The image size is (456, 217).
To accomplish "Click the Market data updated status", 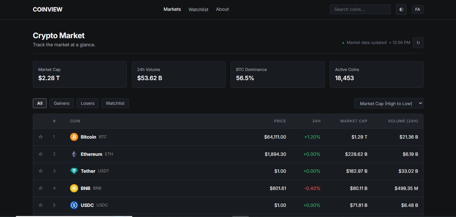I will coord(366,43).
